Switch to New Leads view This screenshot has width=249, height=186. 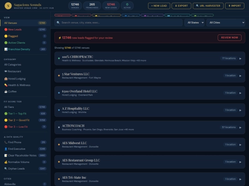tap(25, 29)
